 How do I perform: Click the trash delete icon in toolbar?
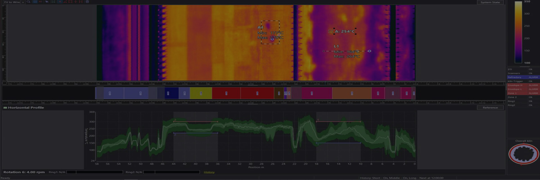[x=87, y=2]
